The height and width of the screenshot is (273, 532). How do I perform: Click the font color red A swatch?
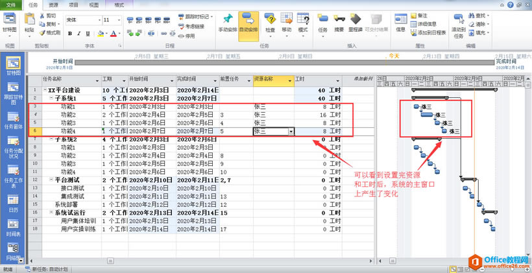click(x=113, y=33)
